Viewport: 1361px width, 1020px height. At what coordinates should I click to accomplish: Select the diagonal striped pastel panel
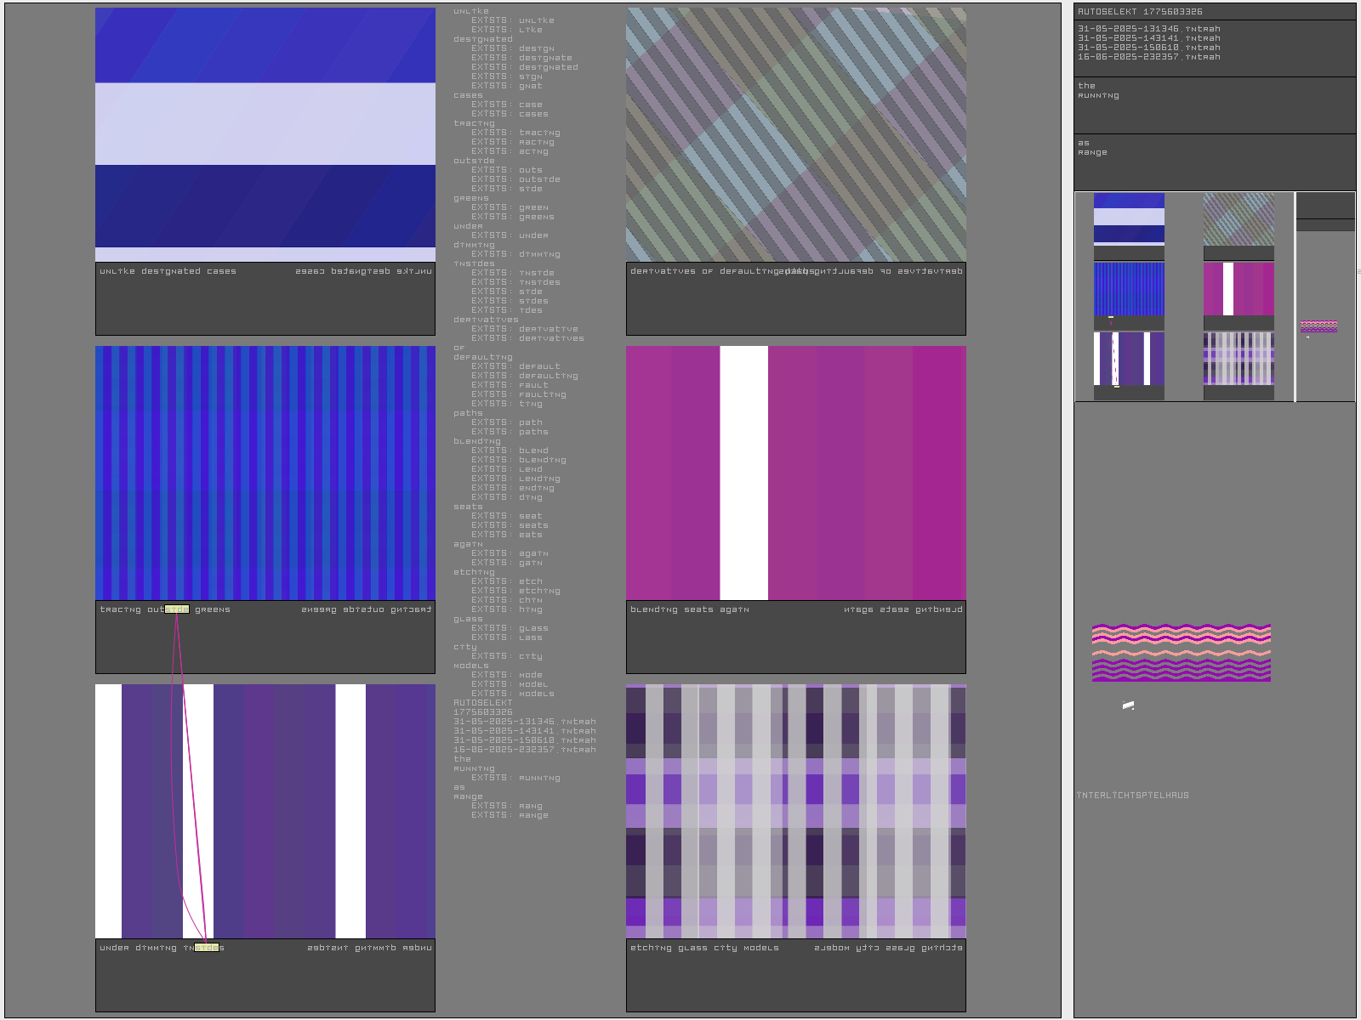coord(795,134)
